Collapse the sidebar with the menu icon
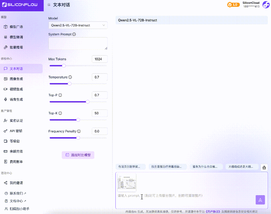This screenshot has height=214, width=271. 49,5
